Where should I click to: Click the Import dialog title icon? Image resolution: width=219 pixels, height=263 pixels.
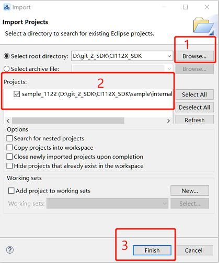pyautogui.click(x=7, y=7)
